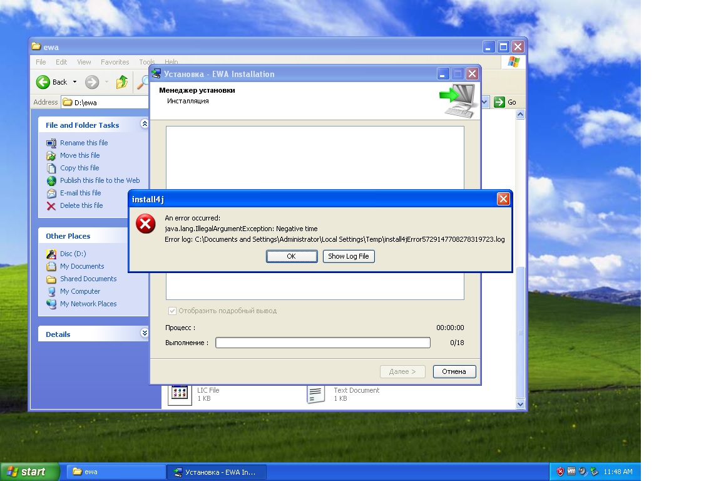
Task: Click the scroll down arrow in the ewa file list
Action: pos(520,404)
